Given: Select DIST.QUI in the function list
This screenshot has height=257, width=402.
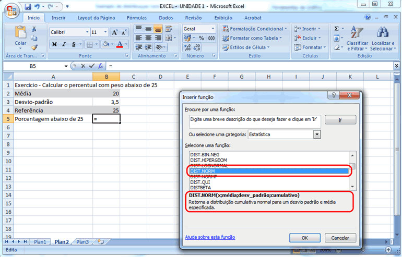Looking at the screenshot, I should (x=200, y=182).
